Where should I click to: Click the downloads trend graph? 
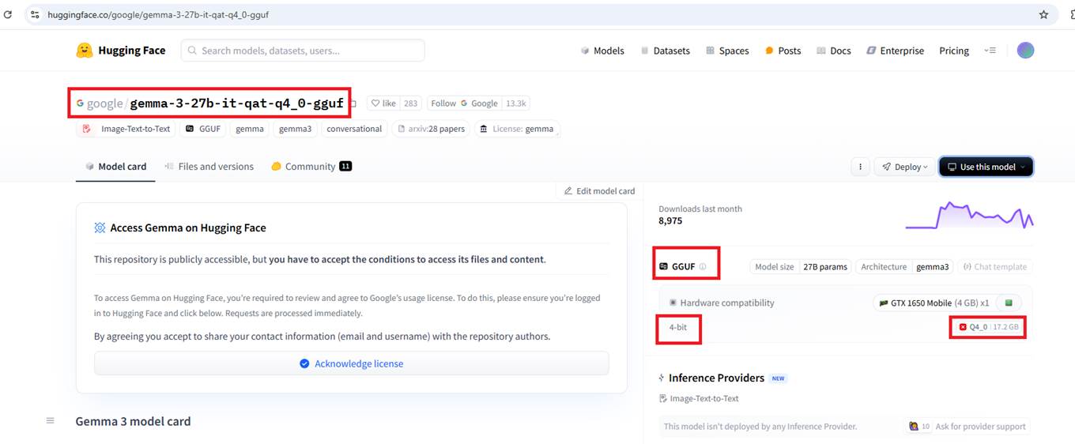tap(969, 216)
